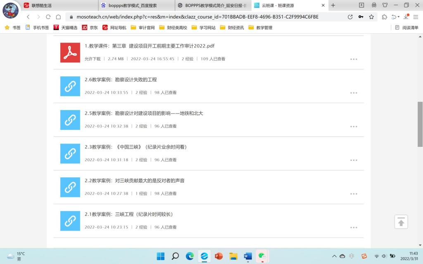Viewport: 423px width, 264px height.
Task: Open the PDF icon for 教学课件 第三章
Action: click(x=70, y=52)
